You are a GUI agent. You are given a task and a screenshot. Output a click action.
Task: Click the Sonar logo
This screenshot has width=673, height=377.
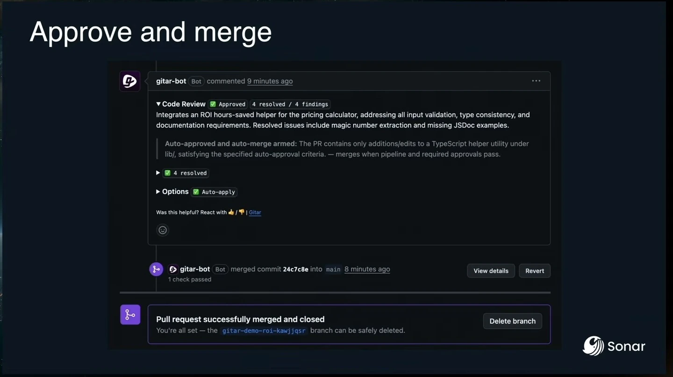coord(614,346)
